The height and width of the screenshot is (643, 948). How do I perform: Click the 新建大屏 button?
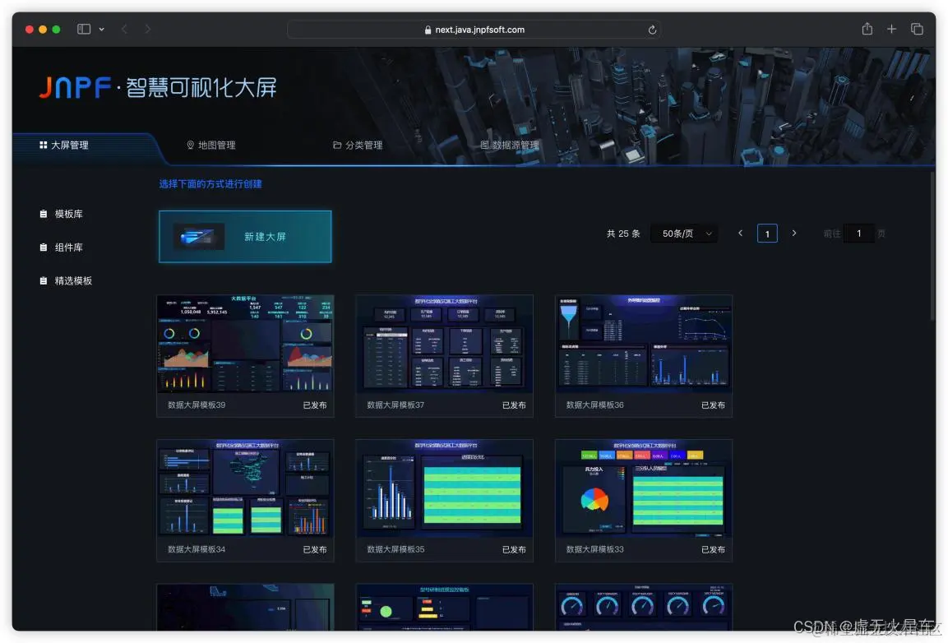coord(245,237)
